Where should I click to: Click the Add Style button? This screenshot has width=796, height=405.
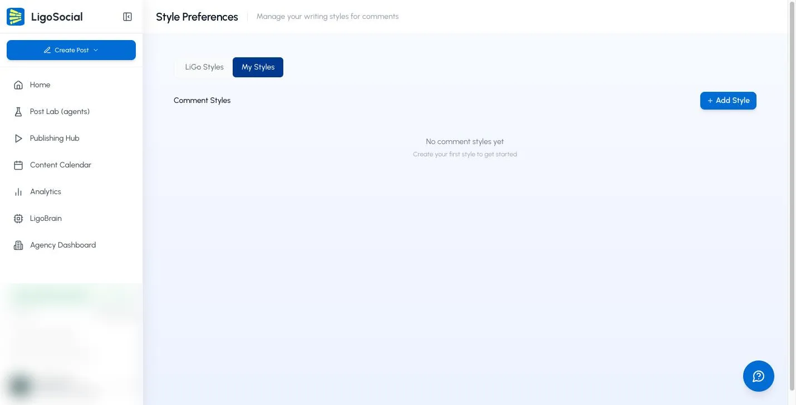point(728,101)
